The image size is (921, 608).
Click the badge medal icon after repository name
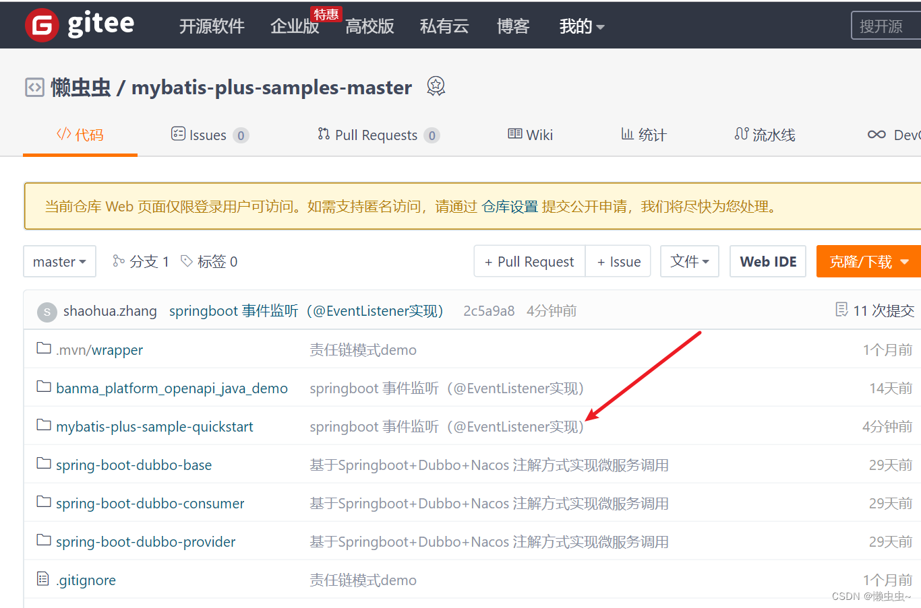436,86
